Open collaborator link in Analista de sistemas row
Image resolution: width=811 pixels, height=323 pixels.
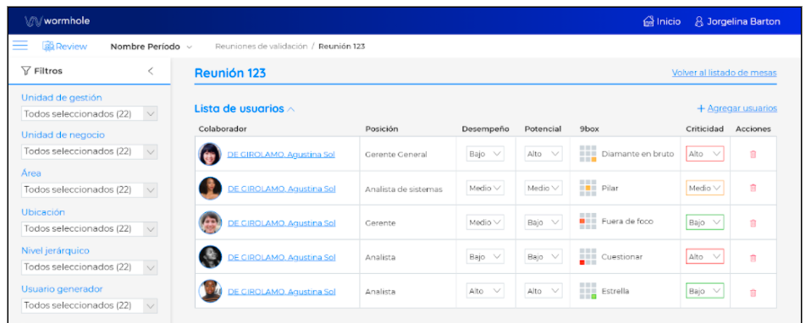(281, 189)
